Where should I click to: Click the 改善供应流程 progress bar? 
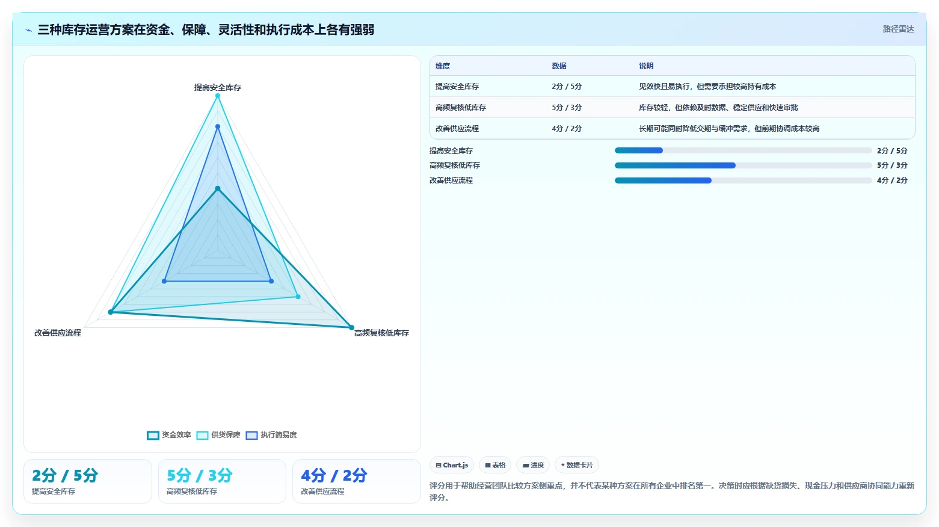pos(743,180)
